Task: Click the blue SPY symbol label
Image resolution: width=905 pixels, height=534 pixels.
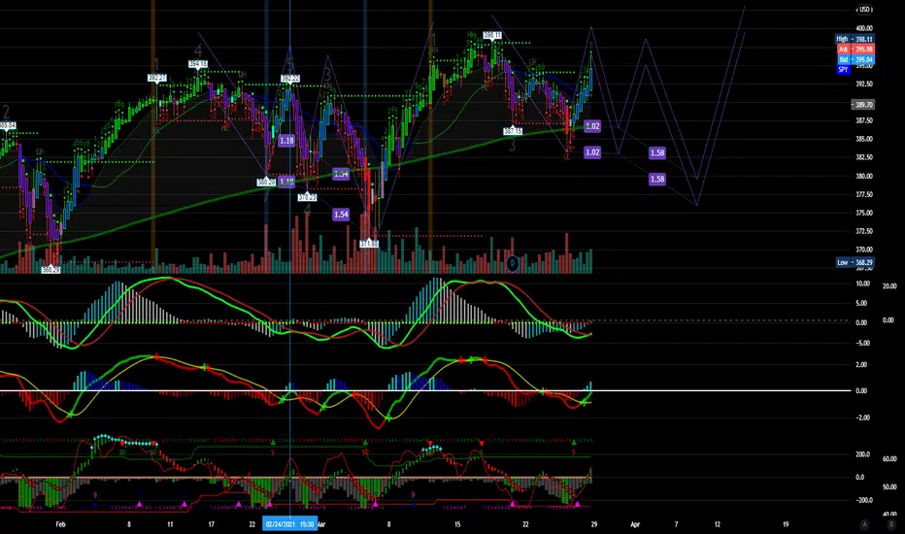Action: tap(843, 69)
